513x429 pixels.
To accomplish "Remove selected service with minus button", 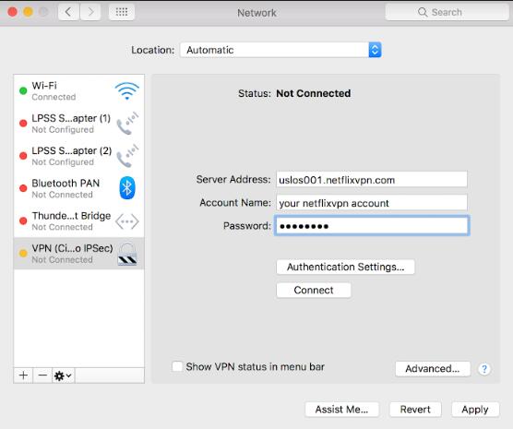I will [x=42, y=375].
